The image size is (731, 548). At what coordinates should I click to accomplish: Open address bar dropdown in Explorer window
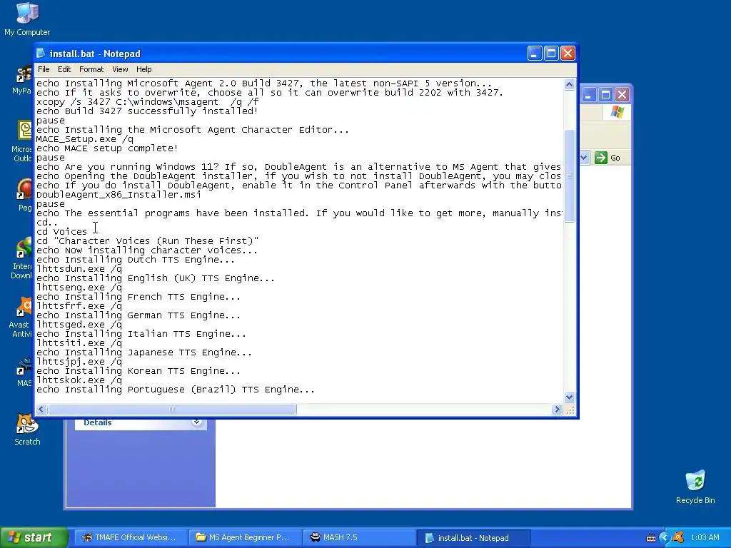click(584, 158)
